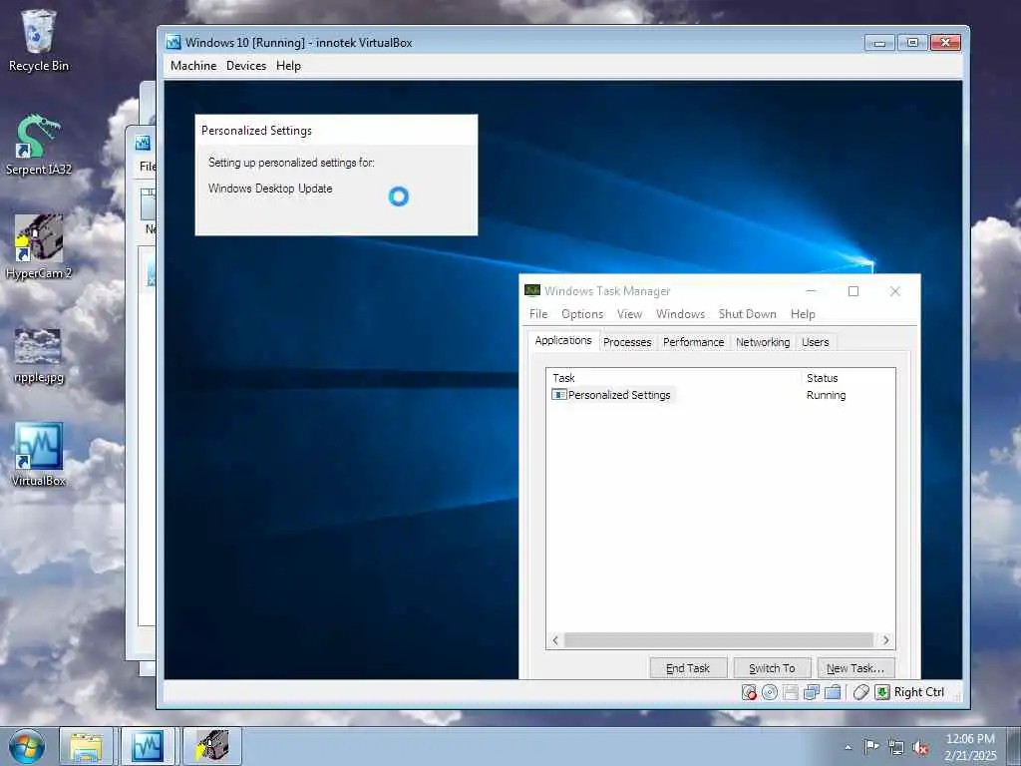
Task: Open the Windows Start orb
Action: pos(27,746)
